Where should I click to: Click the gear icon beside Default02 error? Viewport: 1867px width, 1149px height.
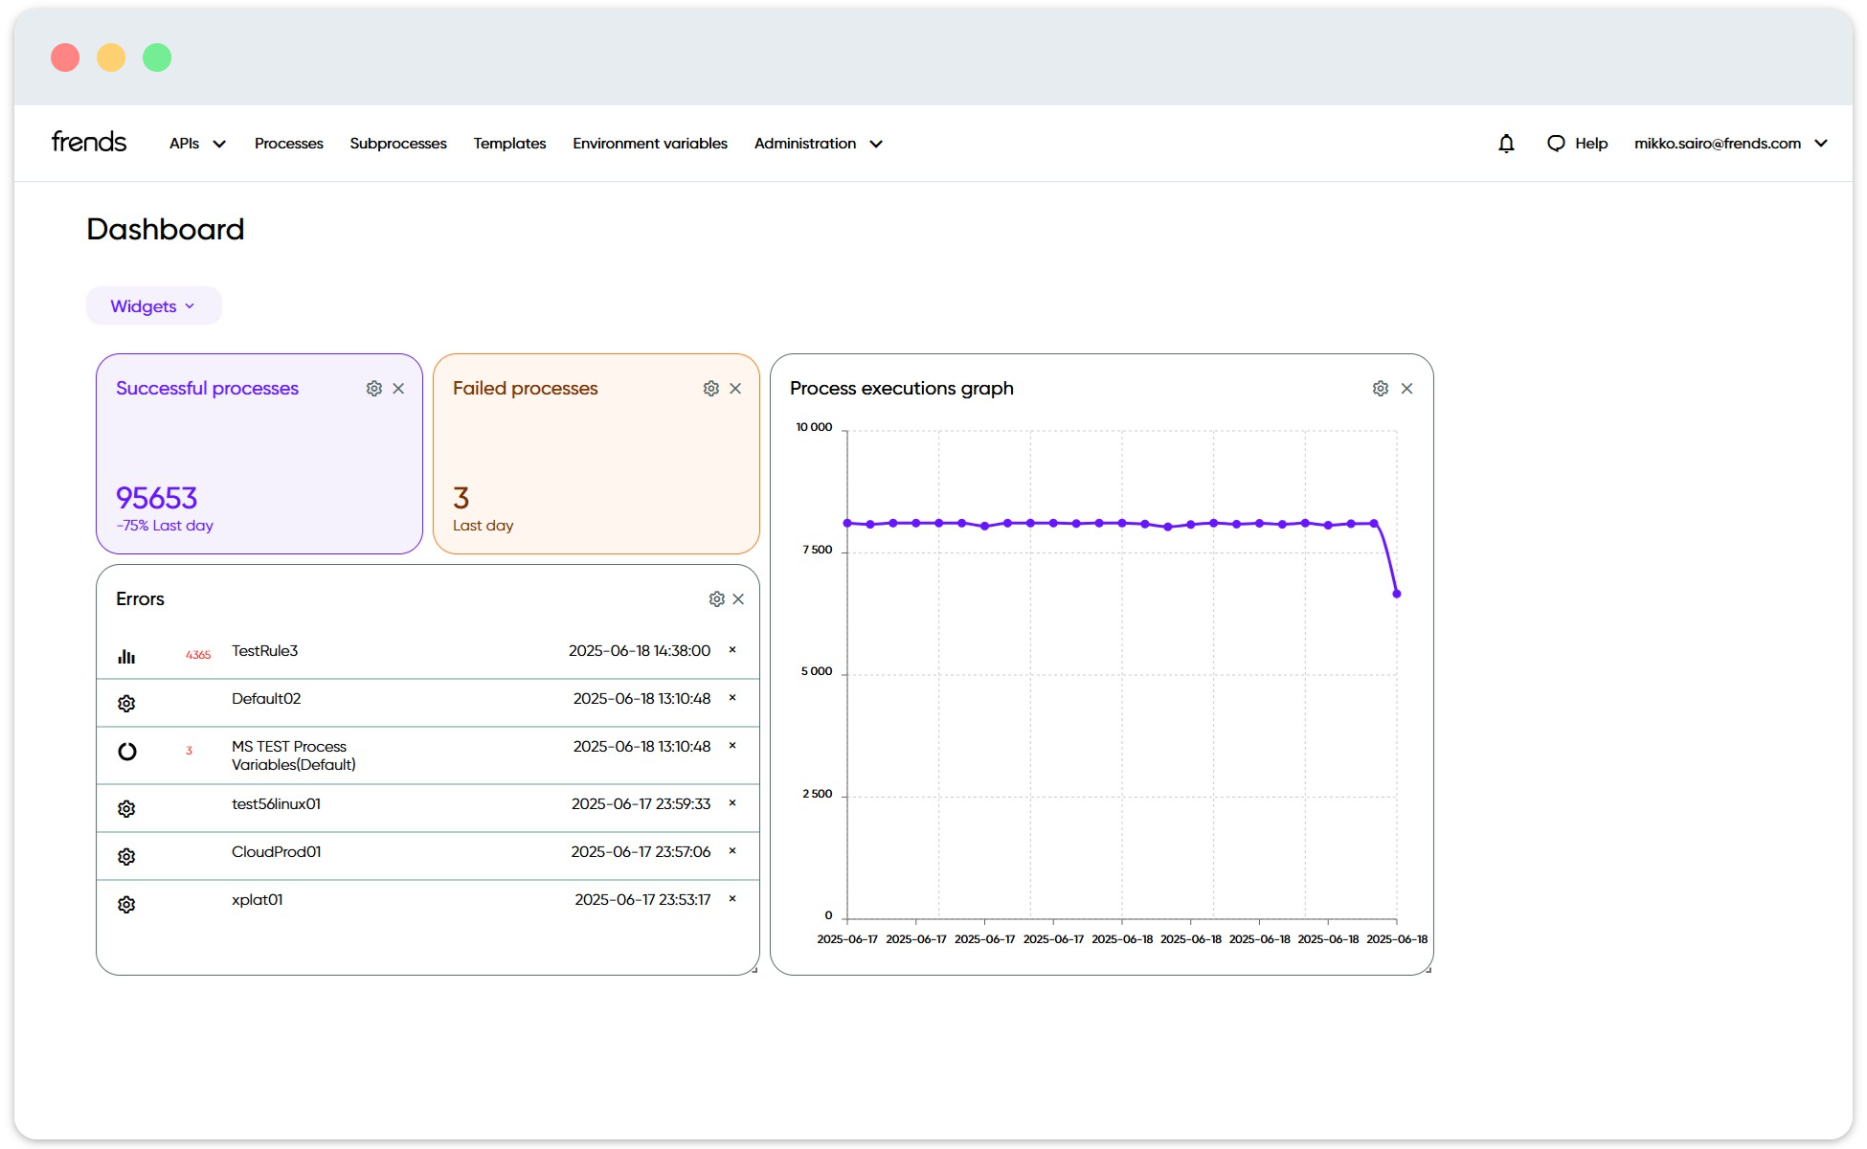click(126, 704)
